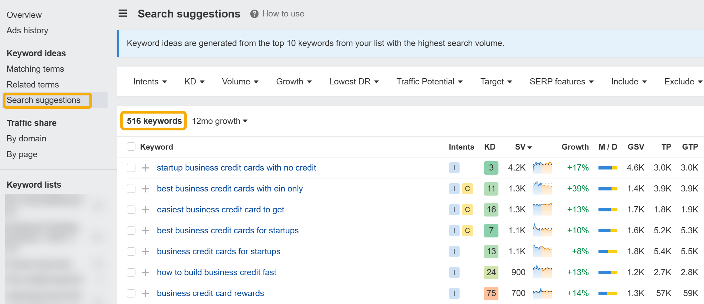
Task: Open the Intents filter dropdown
Action: coord(150,82)
